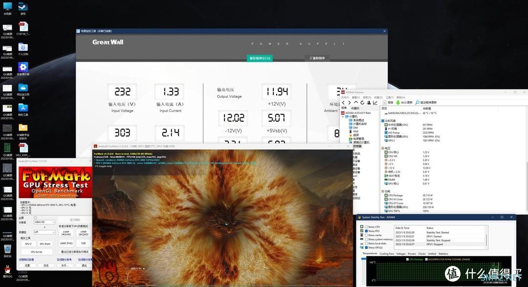Open 此电脑 desktop icon
The height and width of the screenshot is (287, 528).
(7, 8)
